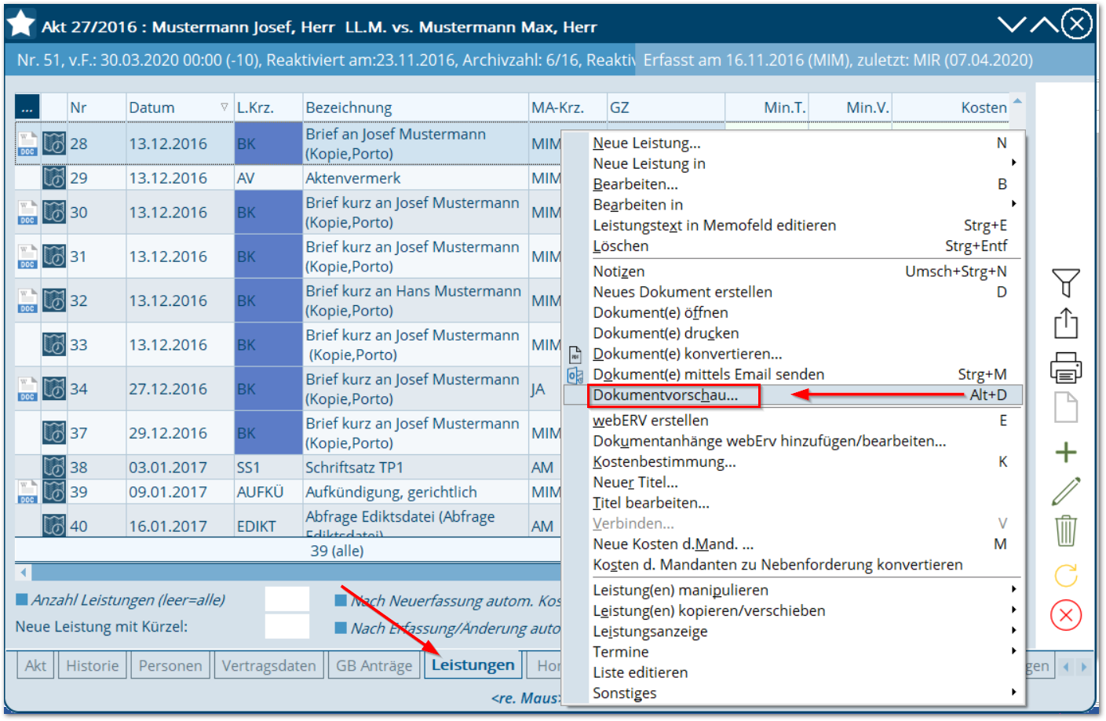Screen dimensions: 1106x721
Task: Click PDF icon beside Dokument(e) konvertieren
Action: point(575,354)
